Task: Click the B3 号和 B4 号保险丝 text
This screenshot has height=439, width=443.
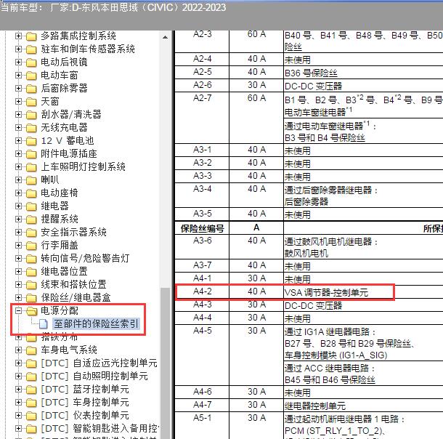Action: tap(325, 138)
